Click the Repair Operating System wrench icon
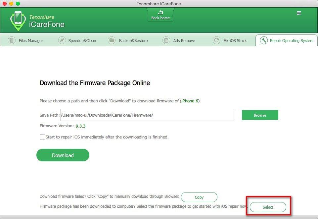Image resolution: width=318 pixels, height=219 pixels. [x=264, y=40]
